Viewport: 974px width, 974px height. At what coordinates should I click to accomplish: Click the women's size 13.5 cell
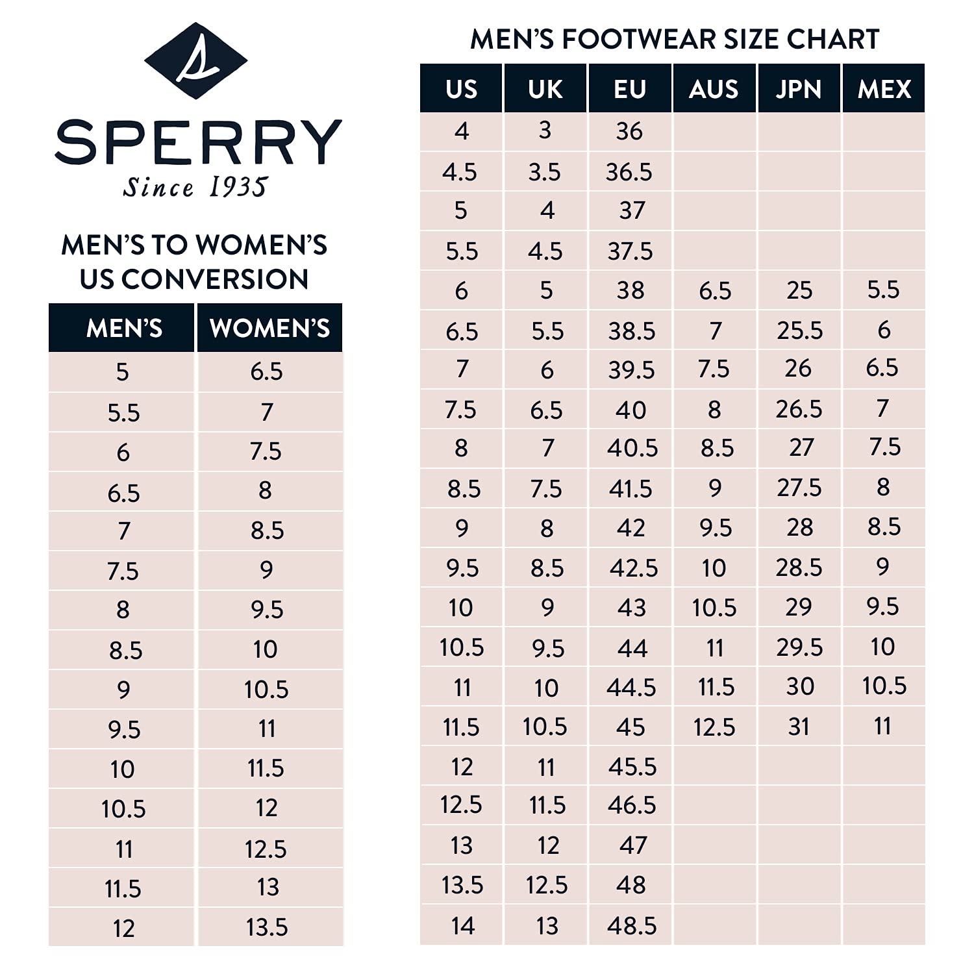pyautogui.click(x=267, y=927)
